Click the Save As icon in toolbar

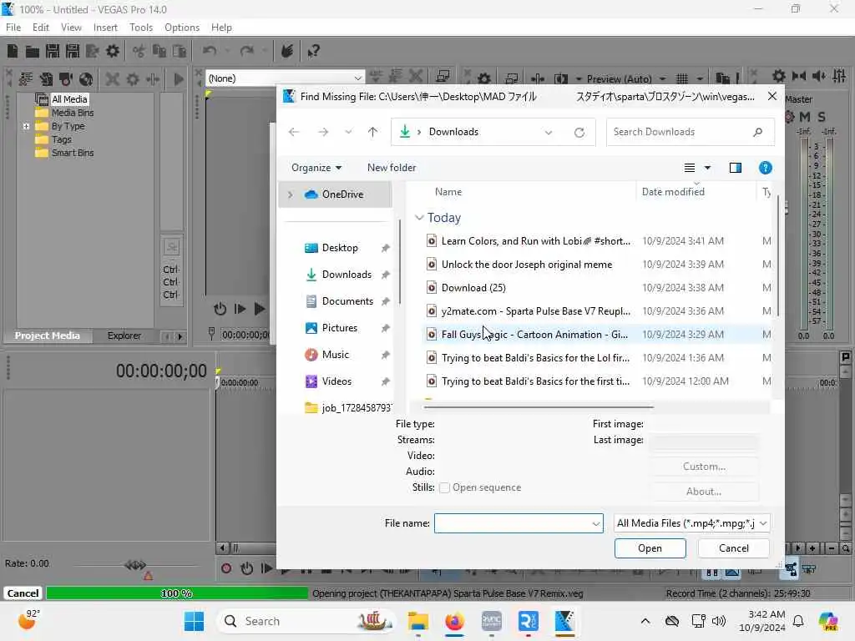pyautogui.click(x=72, y=51)
